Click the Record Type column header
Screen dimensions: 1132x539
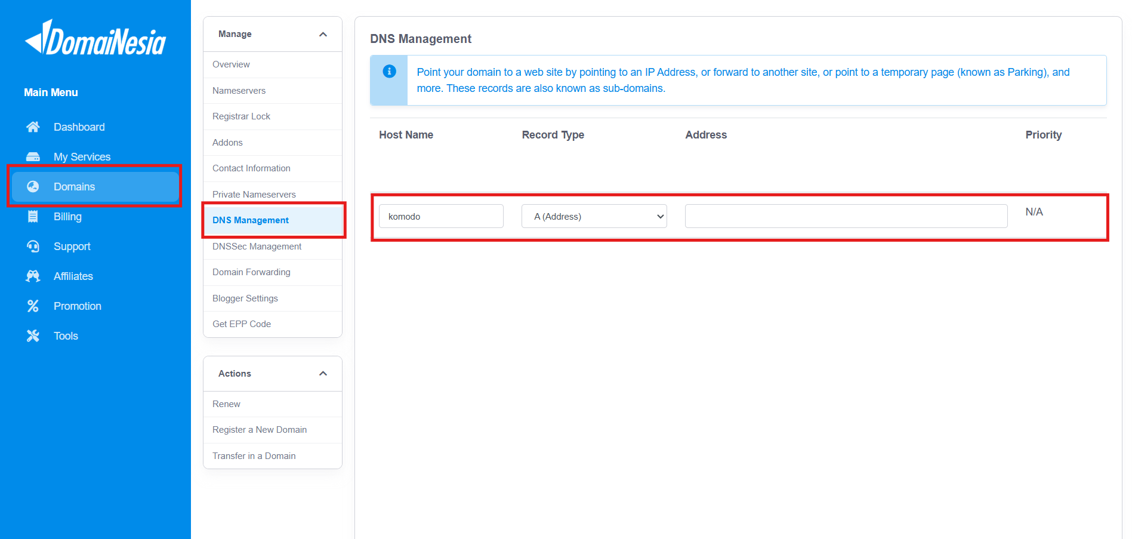[x=553, y=135]
